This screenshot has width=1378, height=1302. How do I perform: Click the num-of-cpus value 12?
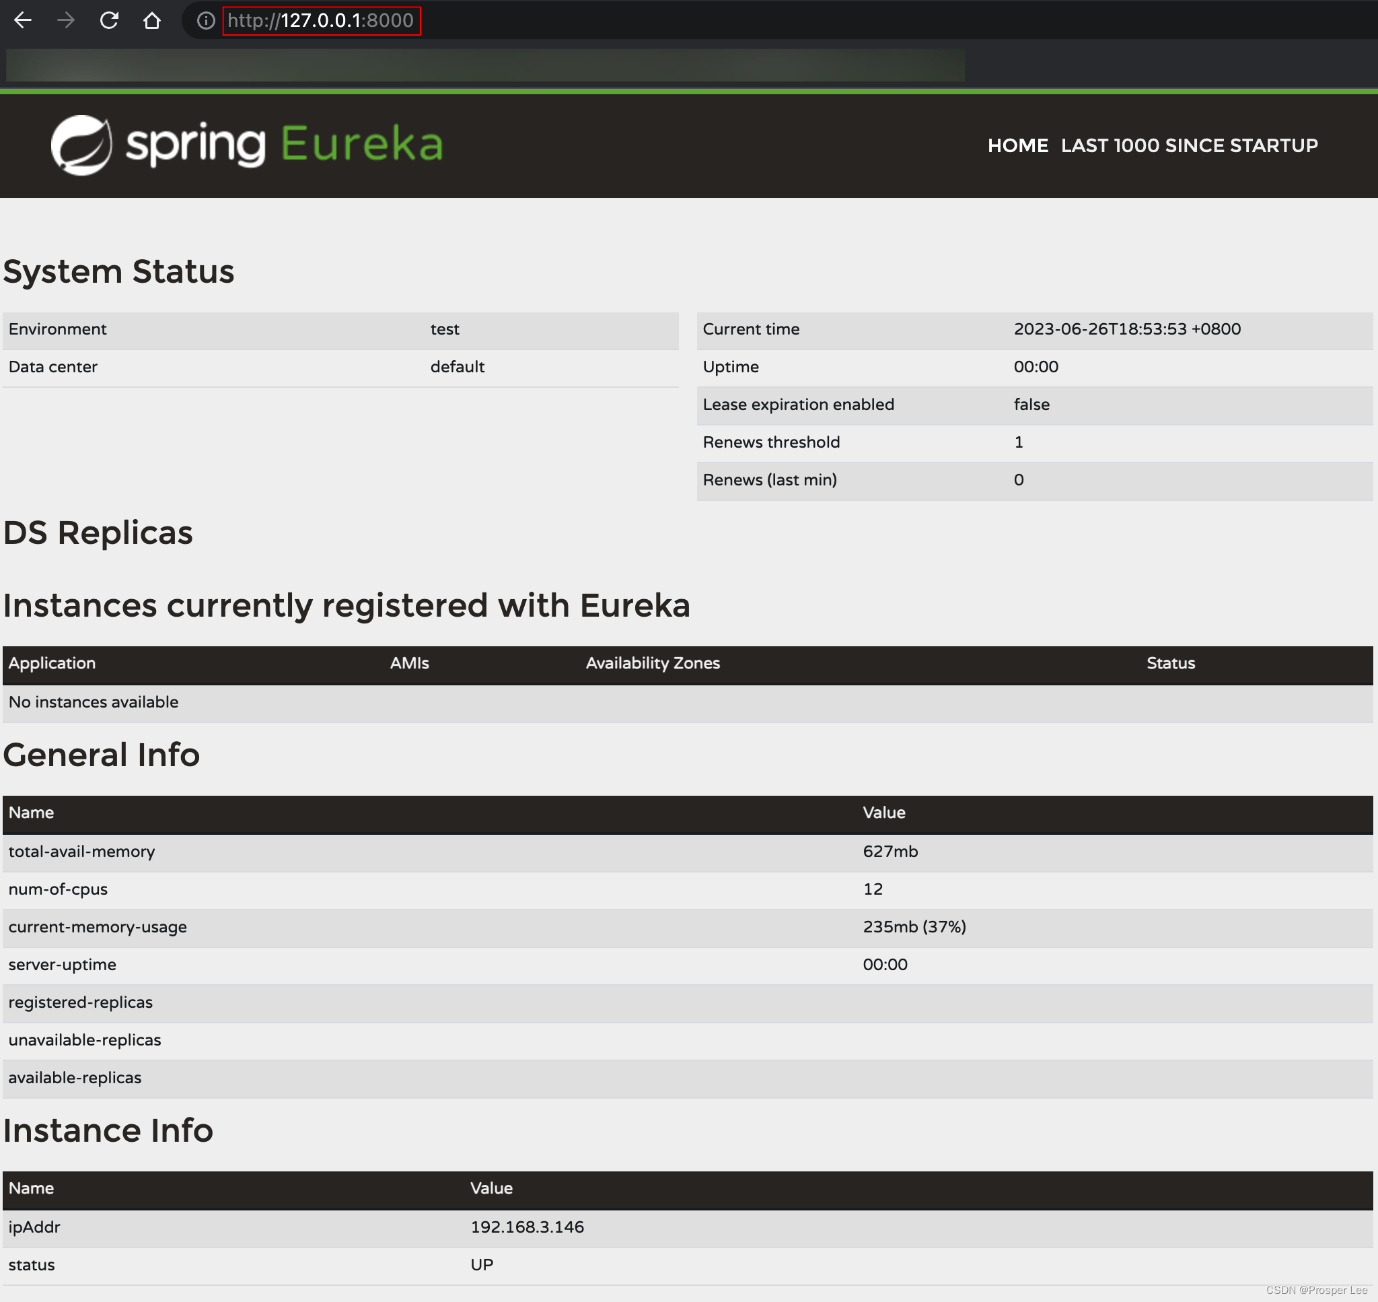(x=873, y=889)
